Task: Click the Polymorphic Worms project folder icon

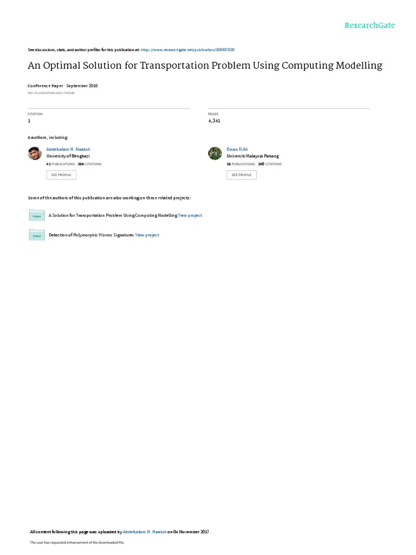Action: click(x=37, y=235)
